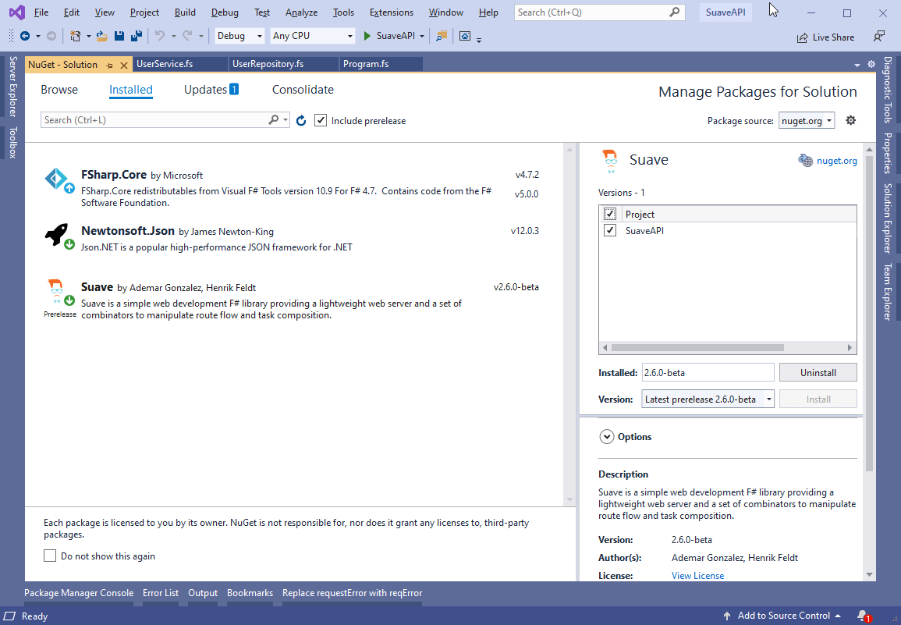This screenshot has width=901, height=625.
Task: Click the Installed 2.6.0-beta version field
Action: pos(708,373)
